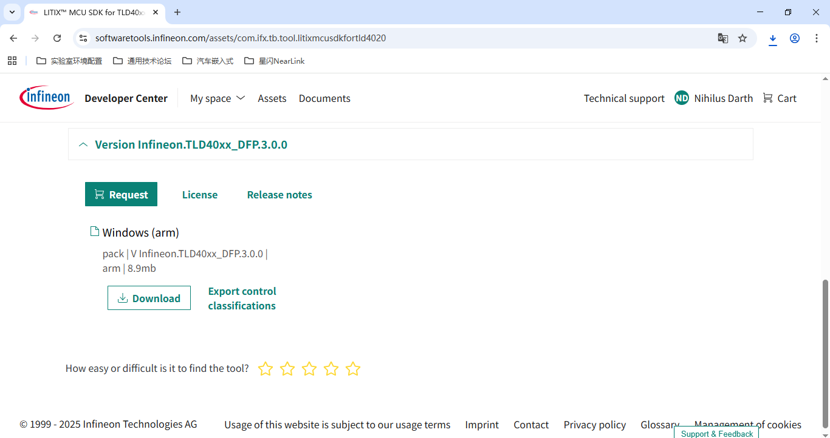
Task: Open the Assets menu item
Action: [272, 98]
